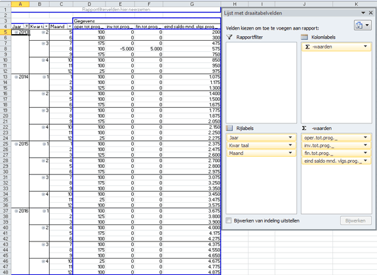Viewport: 377px width, 275px height.
Task: Open the field list layout options icon
Action: coord(363,25)
